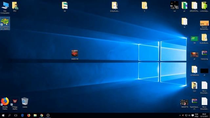The image size is (210, 118).
Task: Launch Microsoft Edge from the taskbar
Action: (x=22, y=115)
